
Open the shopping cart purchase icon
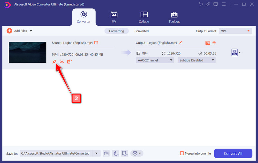pos(201,4)
